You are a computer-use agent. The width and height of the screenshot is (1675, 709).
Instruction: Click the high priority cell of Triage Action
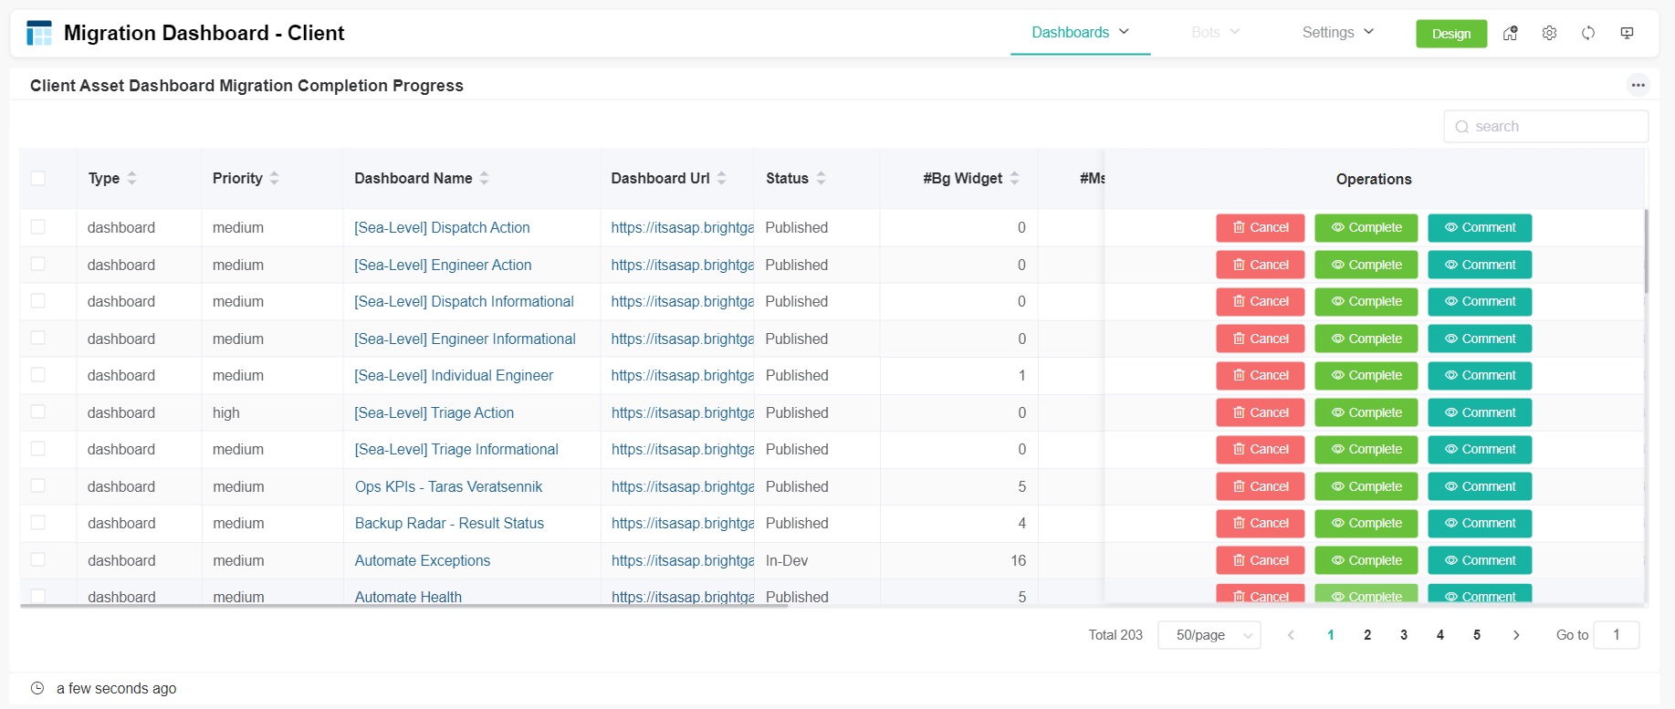226,412
